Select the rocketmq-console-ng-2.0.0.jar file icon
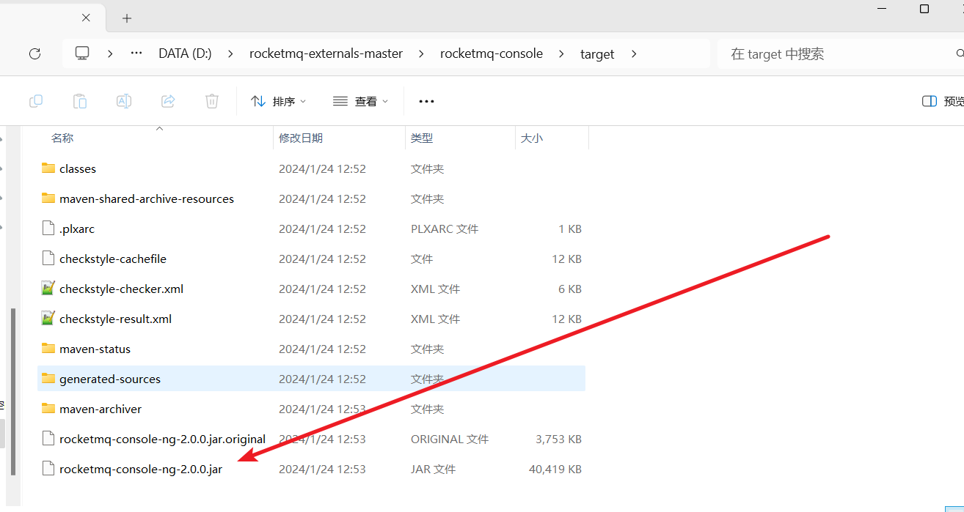The image size is (964, 512). click(48, 469)
